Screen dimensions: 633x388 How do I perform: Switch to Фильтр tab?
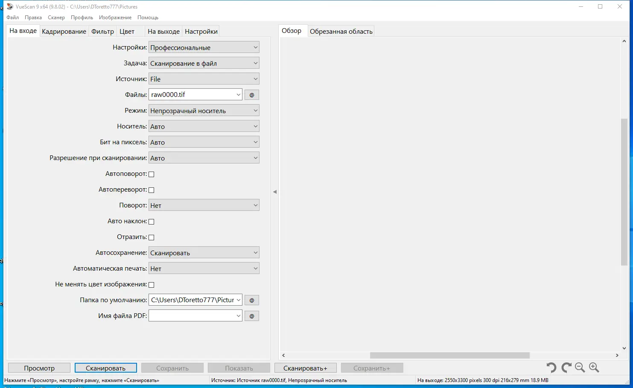click(103, 32)
